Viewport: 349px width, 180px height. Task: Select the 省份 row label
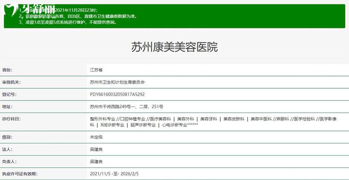click(7, 70)
